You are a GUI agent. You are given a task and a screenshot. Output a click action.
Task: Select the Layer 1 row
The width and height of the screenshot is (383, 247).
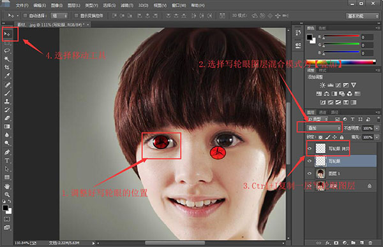click(x=342, y=173)
